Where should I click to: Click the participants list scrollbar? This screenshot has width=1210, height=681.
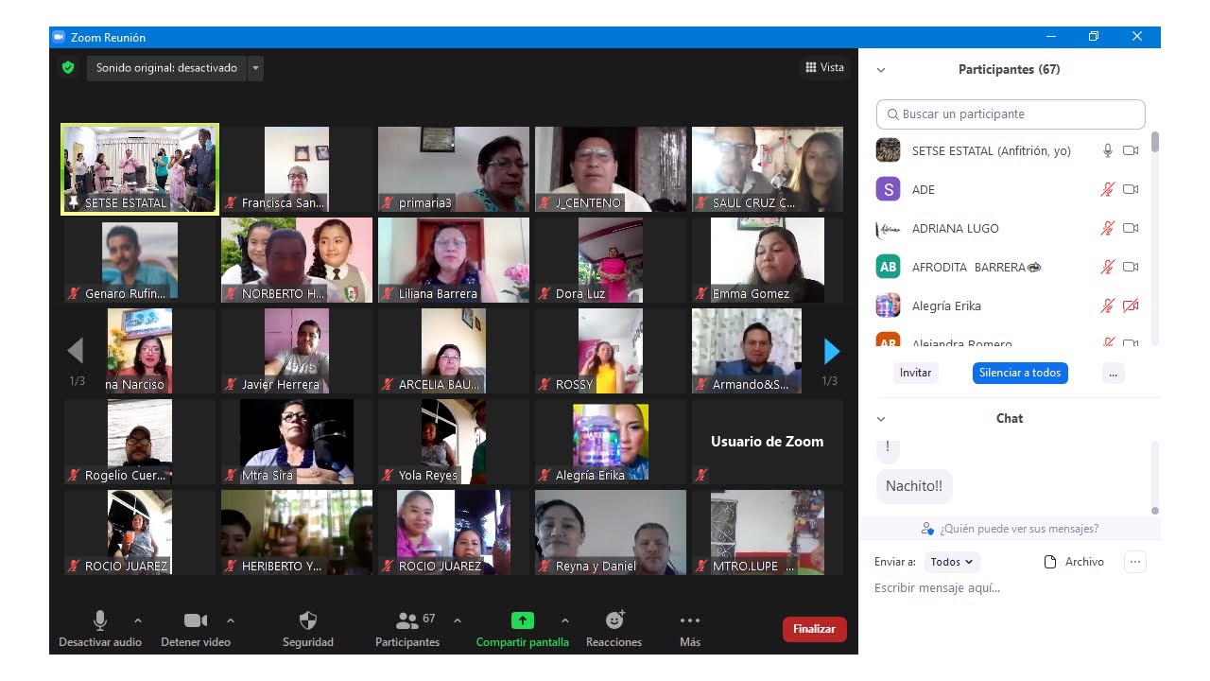[1154, 143]
